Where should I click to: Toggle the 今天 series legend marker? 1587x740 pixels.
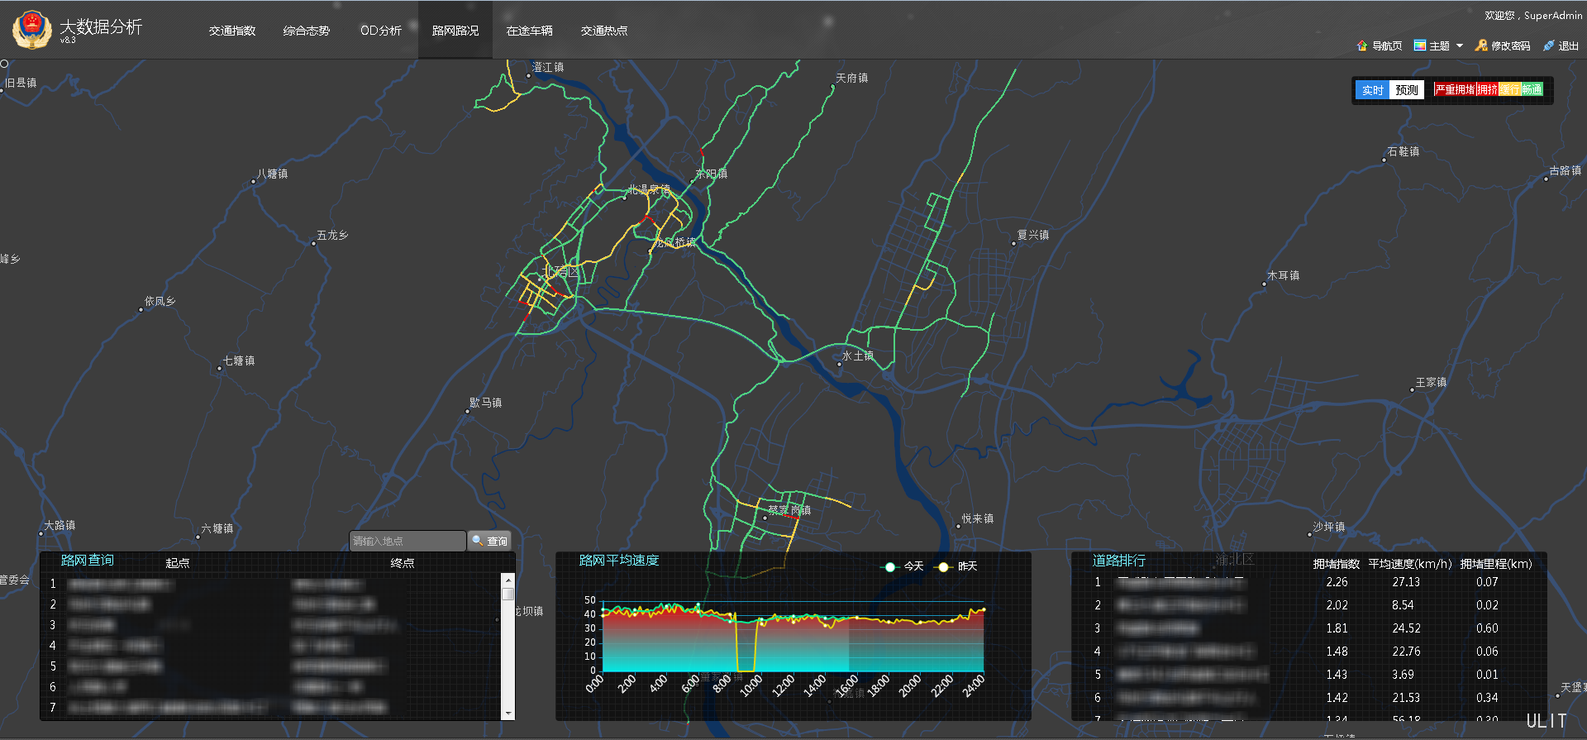[x=890, y=566]
